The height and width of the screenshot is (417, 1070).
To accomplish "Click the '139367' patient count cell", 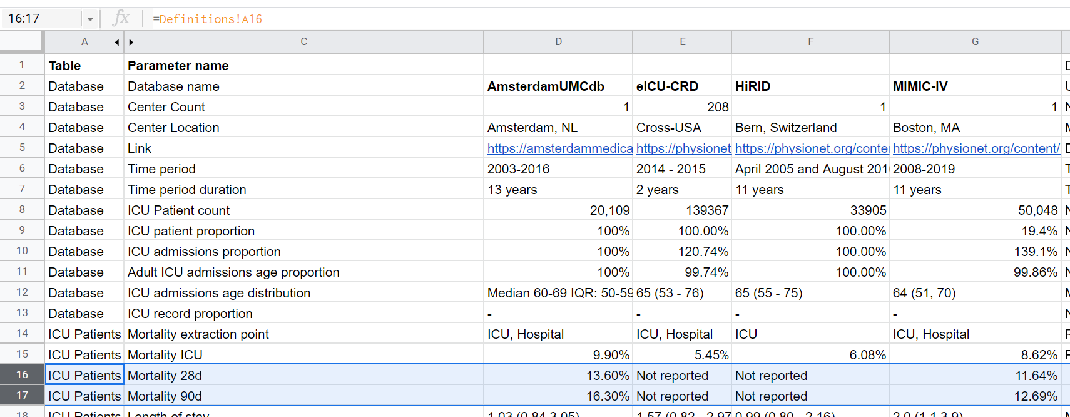I will (682, 210).
